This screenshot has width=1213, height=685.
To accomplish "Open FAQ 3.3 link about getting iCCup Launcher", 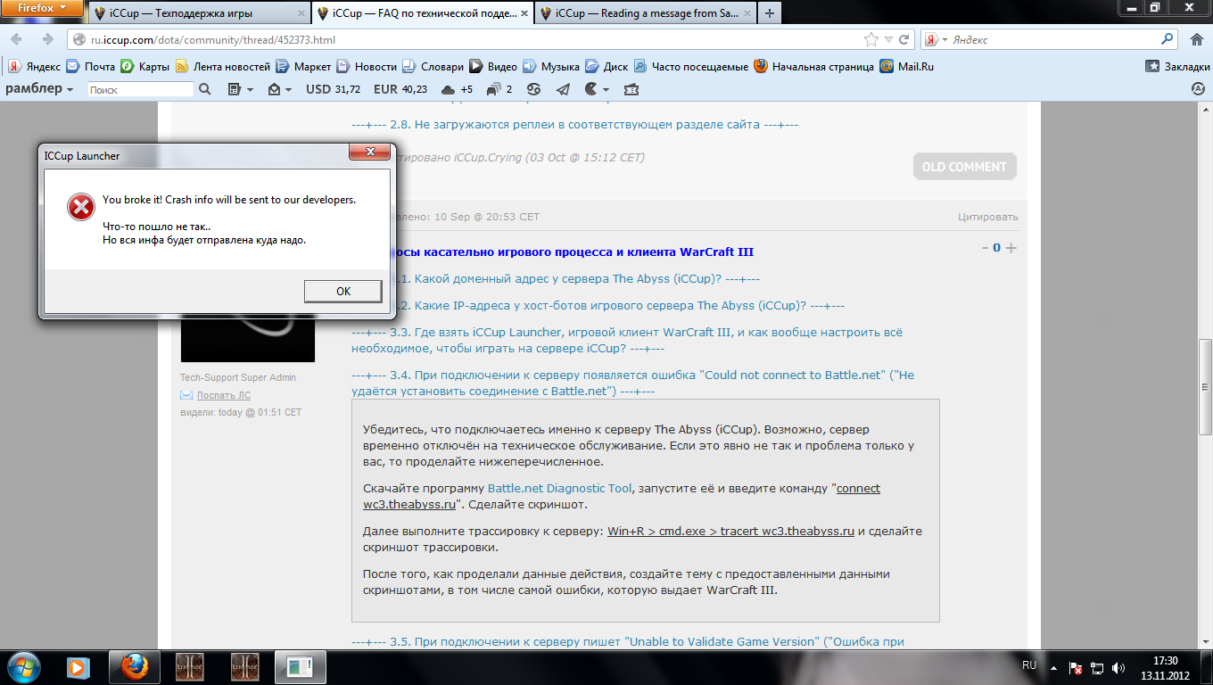I will click(x=627, y=341).
